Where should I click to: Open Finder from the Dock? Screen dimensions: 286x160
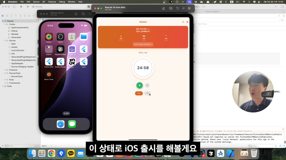[32, 153]
